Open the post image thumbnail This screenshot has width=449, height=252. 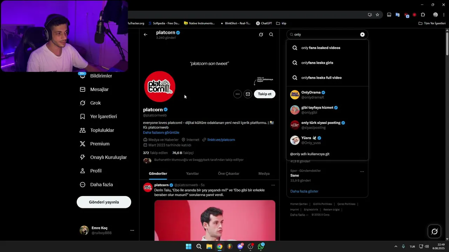click(215, 220)
